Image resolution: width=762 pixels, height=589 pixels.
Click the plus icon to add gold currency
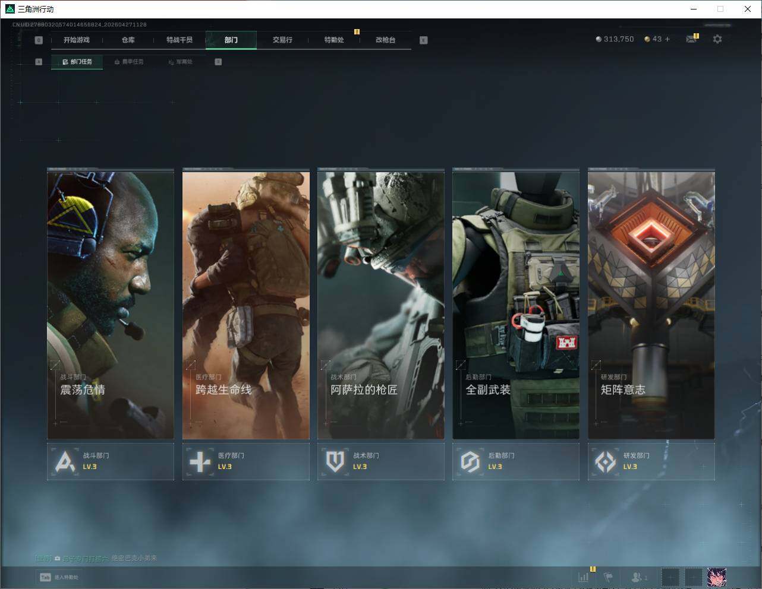(x=667, y=39)
